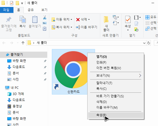Select 바로 가기 만들기(S) menu item

click(x=116, y=96)
